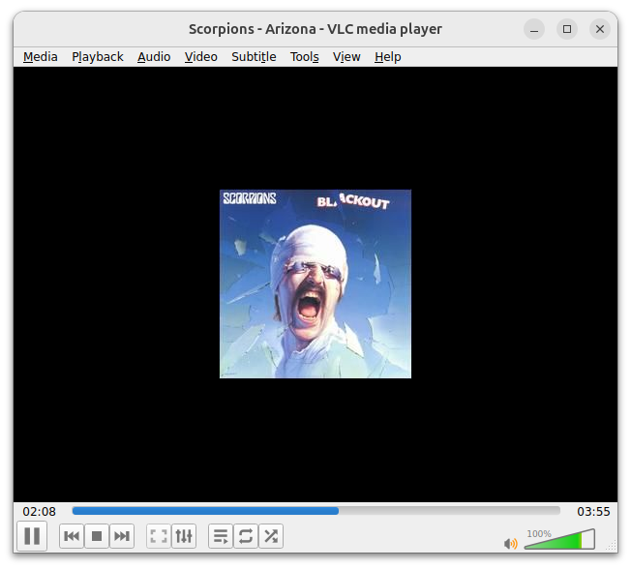Expand the Subtitle menu

click(254, 57)
